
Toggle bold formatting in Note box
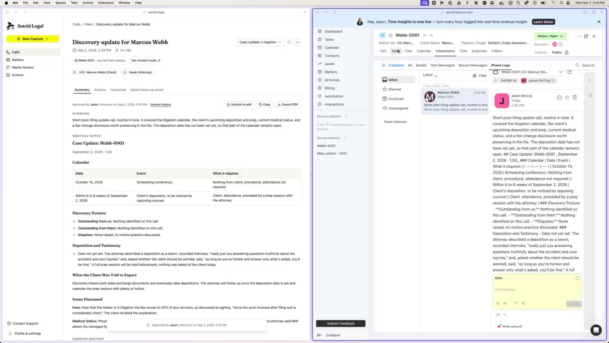[498, 303]
